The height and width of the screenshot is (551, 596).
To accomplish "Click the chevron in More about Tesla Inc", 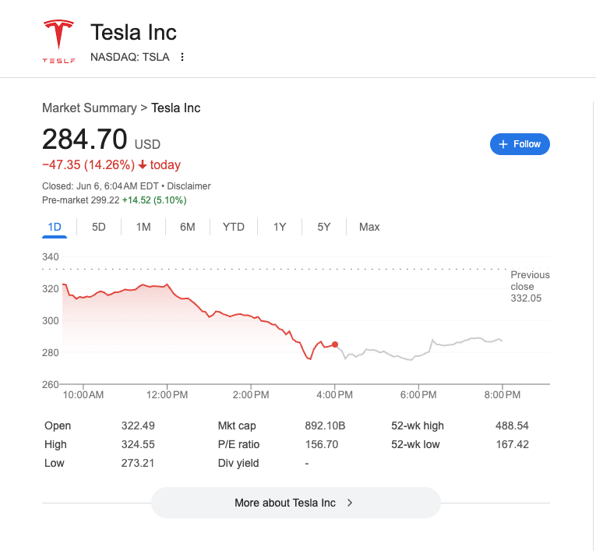I will (350, 503).
